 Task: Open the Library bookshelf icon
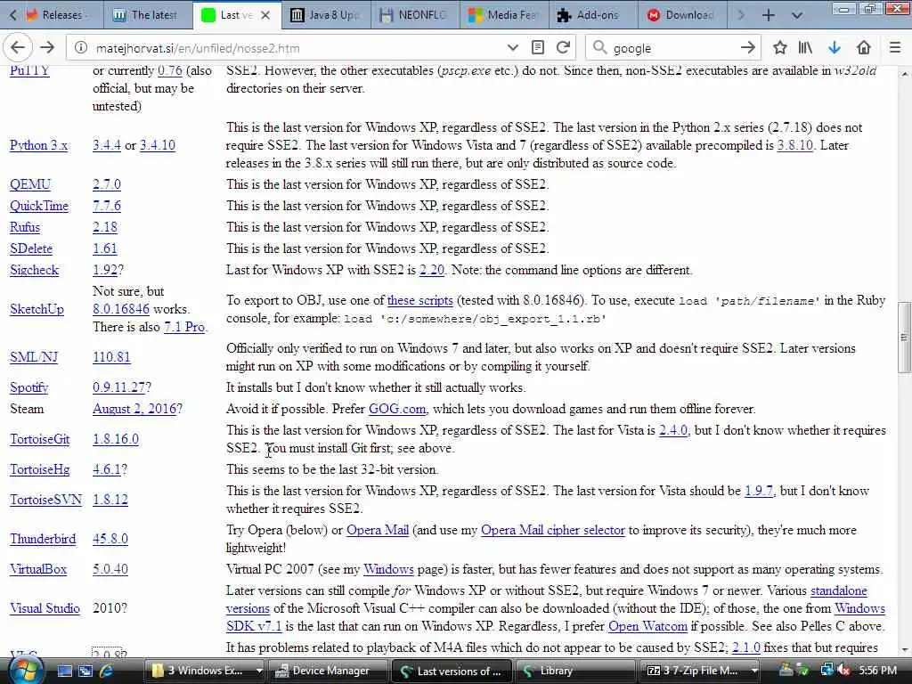tap(805, 48)
